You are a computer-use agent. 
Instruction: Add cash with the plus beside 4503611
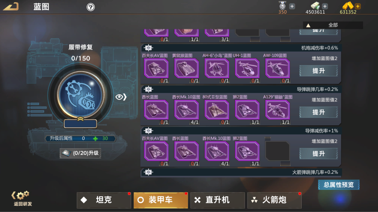click(x=325, y=6)
